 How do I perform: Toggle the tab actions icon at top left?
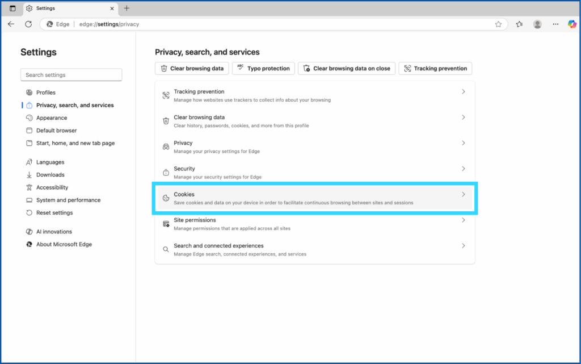[x=12, y=9]
